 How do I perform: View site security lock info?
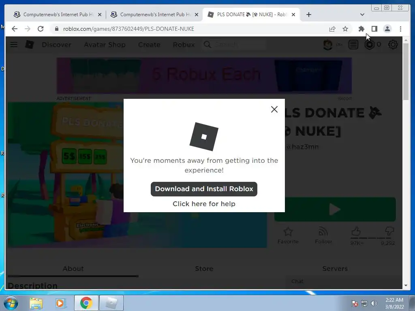56,29
